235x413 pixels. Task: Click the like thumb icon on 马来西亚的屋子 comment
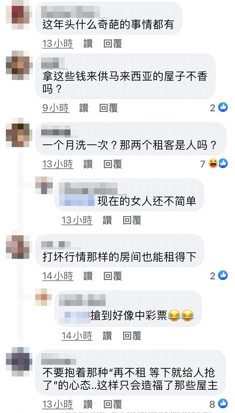(223, 108)
